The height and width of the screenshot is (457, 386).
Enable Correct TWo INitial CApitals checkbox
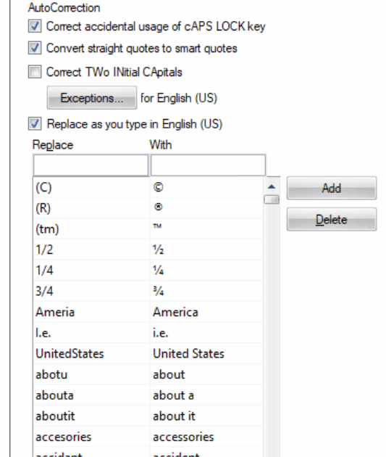(x=35, y=72)
